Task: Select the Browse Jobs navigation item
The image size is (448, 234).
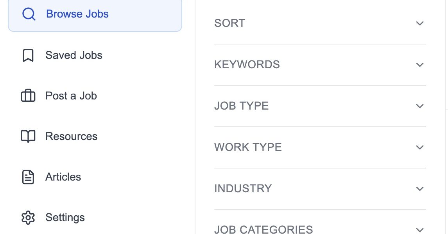Action: 77,14
